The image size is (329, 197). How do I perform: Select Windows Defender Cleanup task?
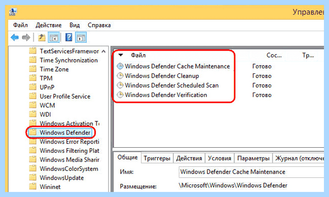pos(162,76)
